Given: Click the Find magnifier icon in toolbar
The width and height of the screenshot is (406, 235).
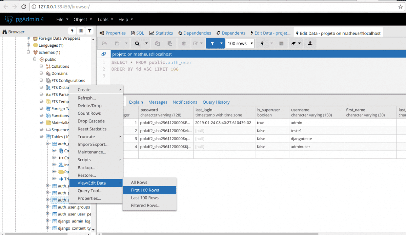Looking at the screenshot, I should (x=137, y=43).
